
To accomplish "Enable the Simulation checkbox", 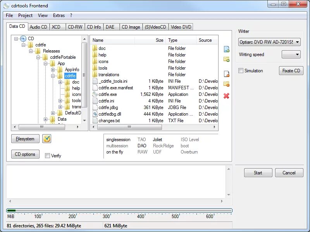I will pyautogui.click(x=241, y=71).
